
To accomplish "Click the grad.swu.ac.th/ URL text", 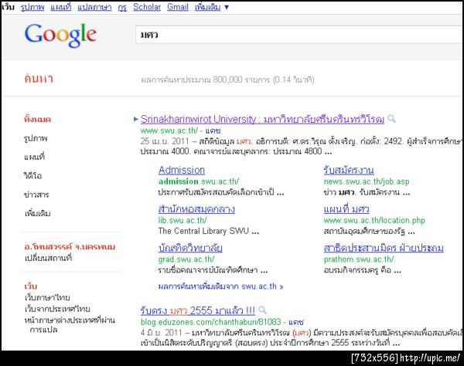I will [x=186, y=259].
